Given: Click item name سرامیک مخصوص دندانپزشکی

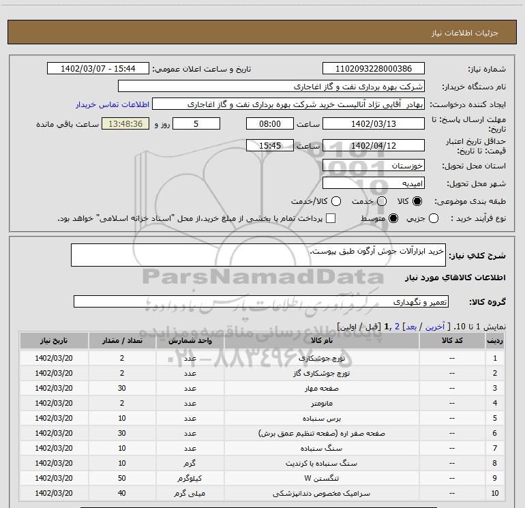Looking at the screenshot, I should click(321, 493).
